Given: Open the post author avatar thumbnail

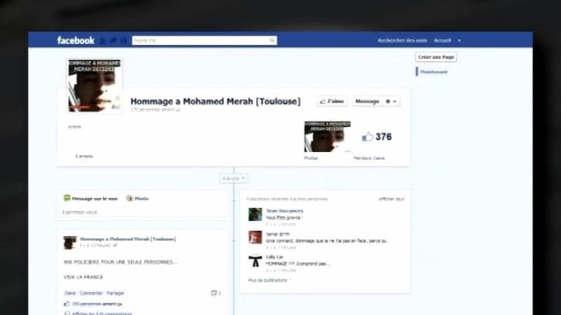Looking at the screenshot, I should (69, 242).
